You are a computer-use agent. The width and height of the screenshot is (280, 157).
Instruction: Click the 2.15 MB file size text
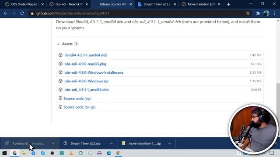pyautogui.click(x=255, y=72)
